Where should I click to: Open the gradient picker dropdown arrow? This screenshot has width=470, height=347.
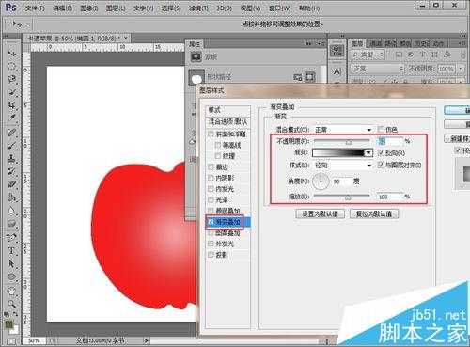click(x=368, y=152)
